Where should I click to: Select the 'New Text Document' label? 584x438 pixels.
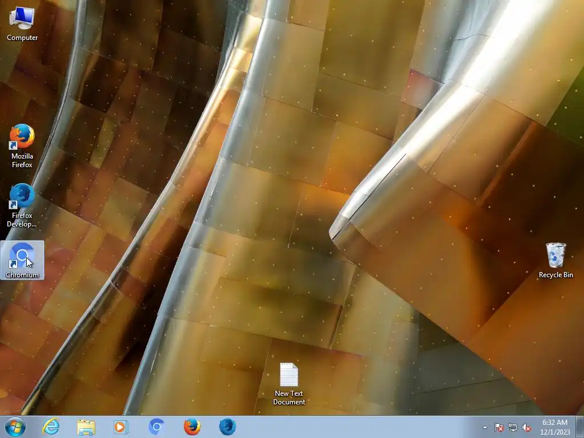pos(289,398)
